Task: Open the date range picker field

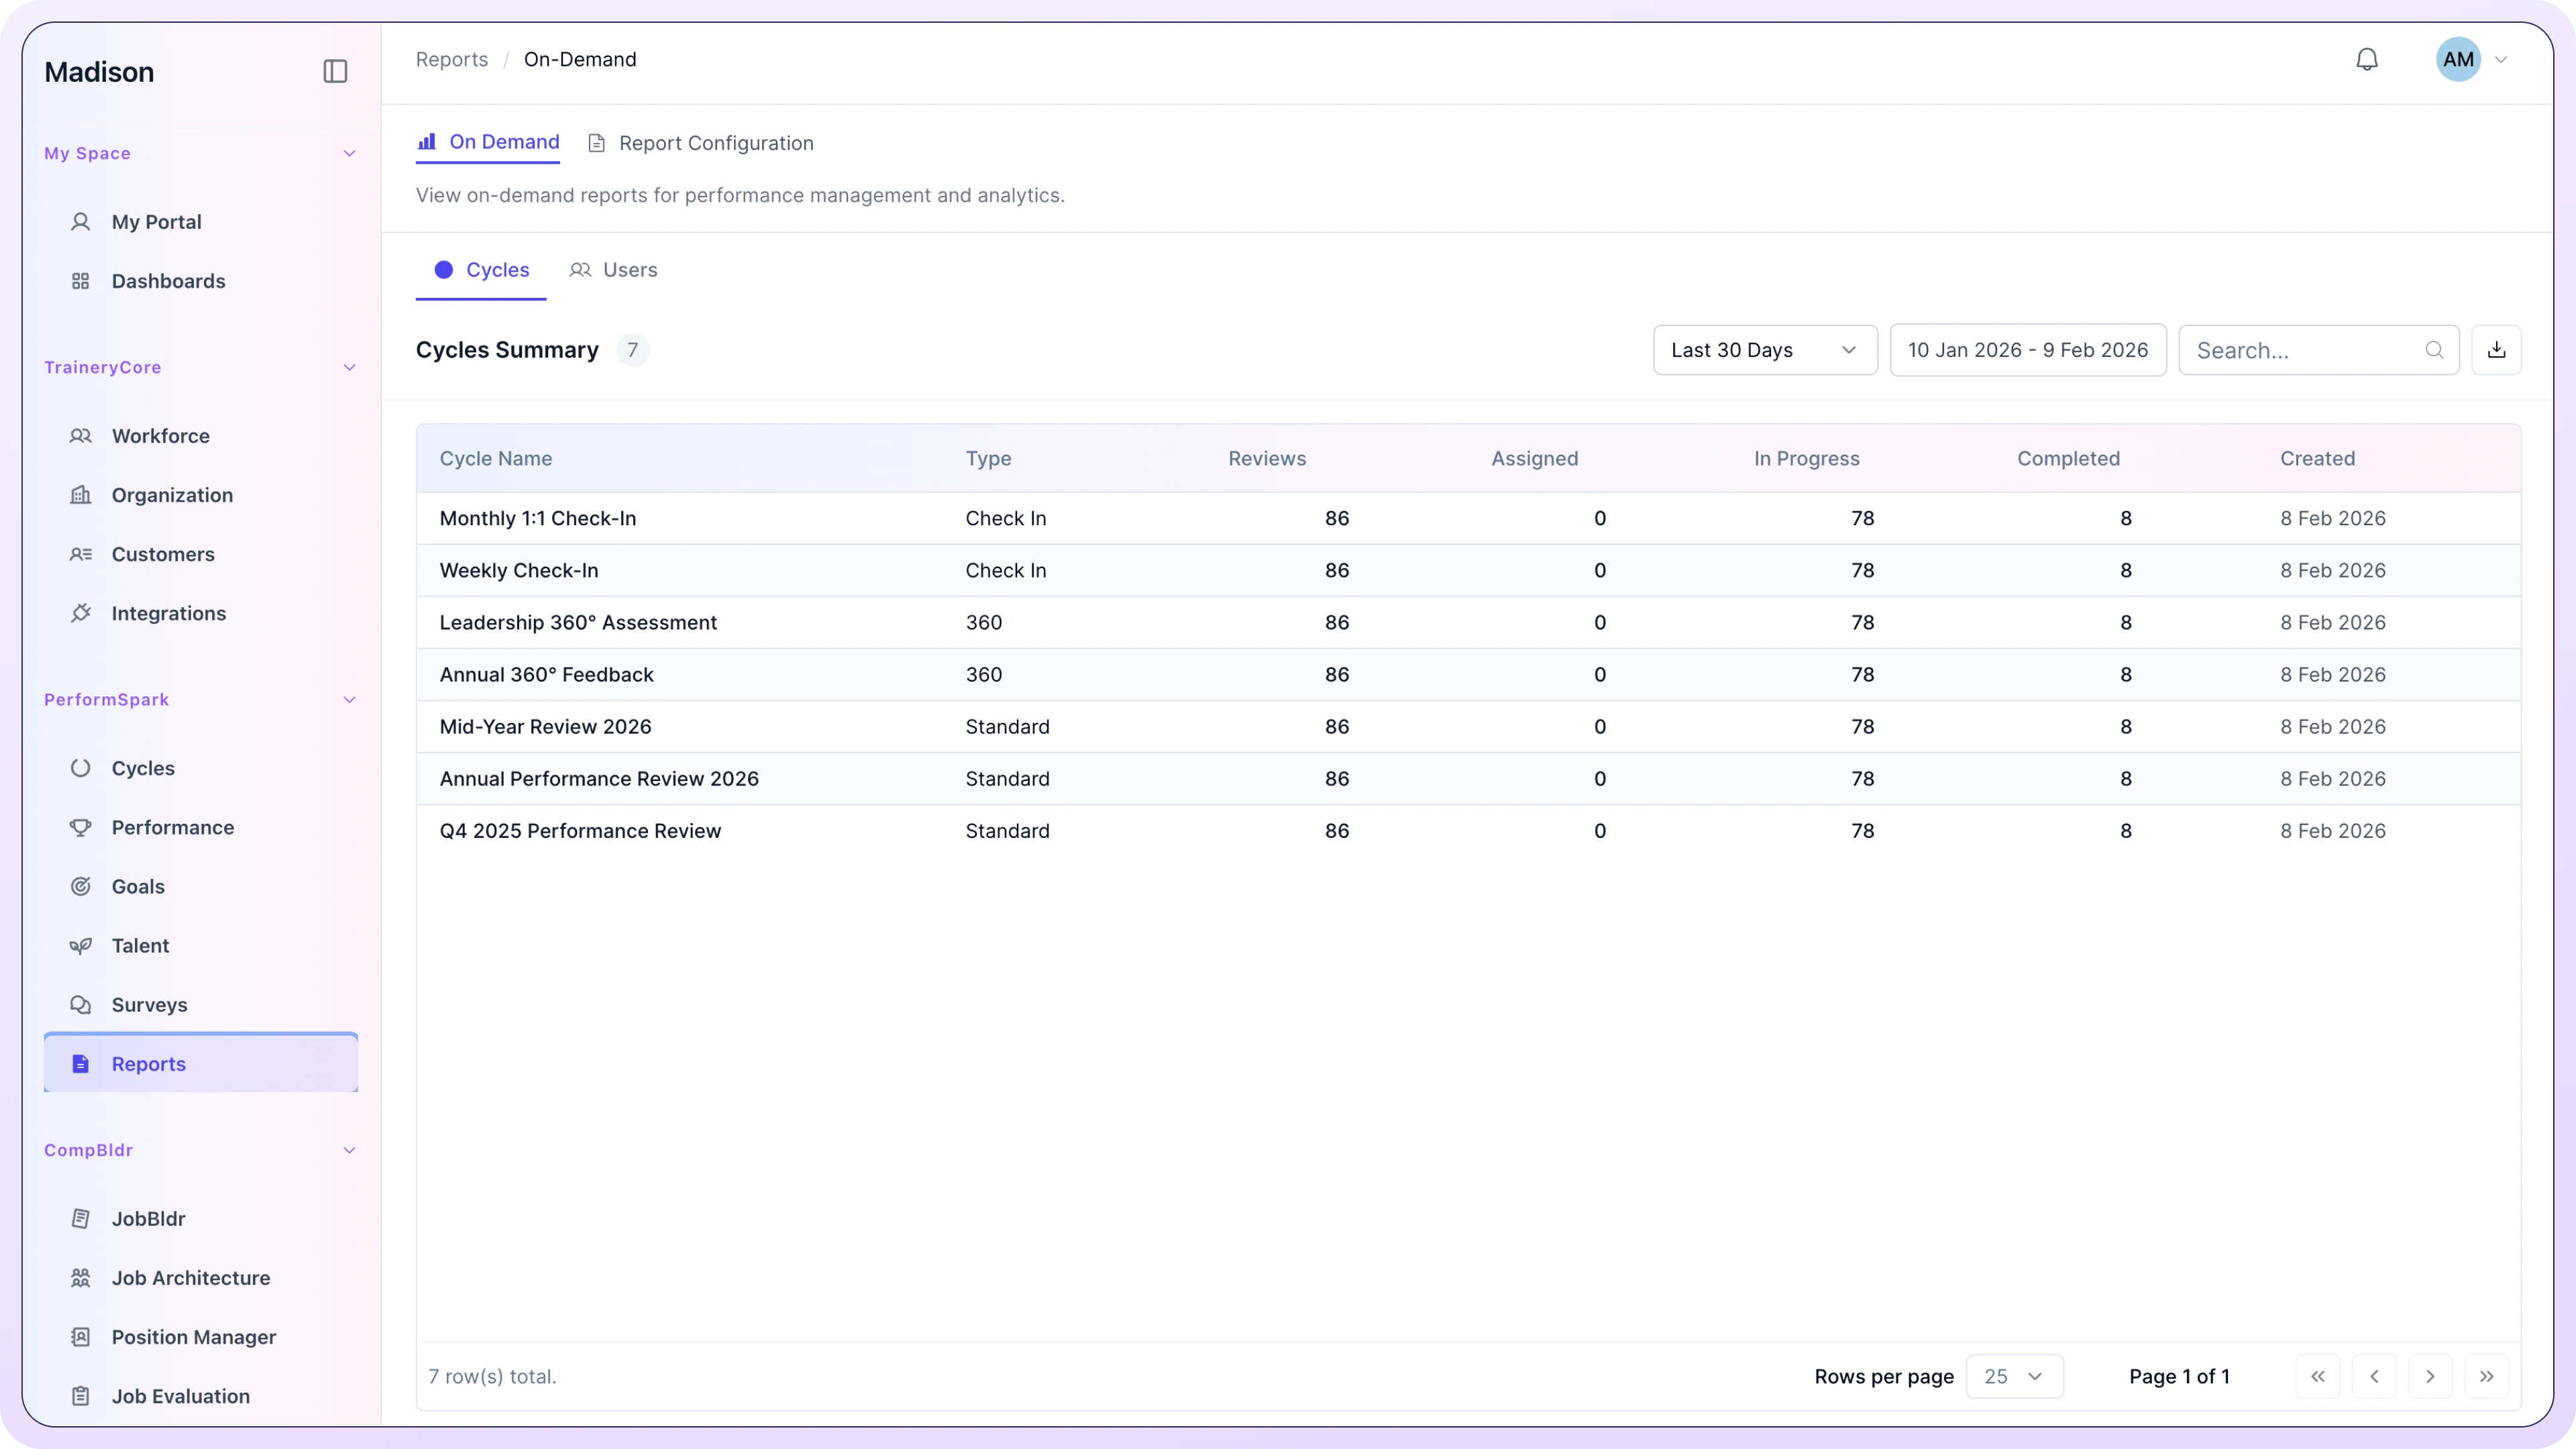Action: [2027, 350]
